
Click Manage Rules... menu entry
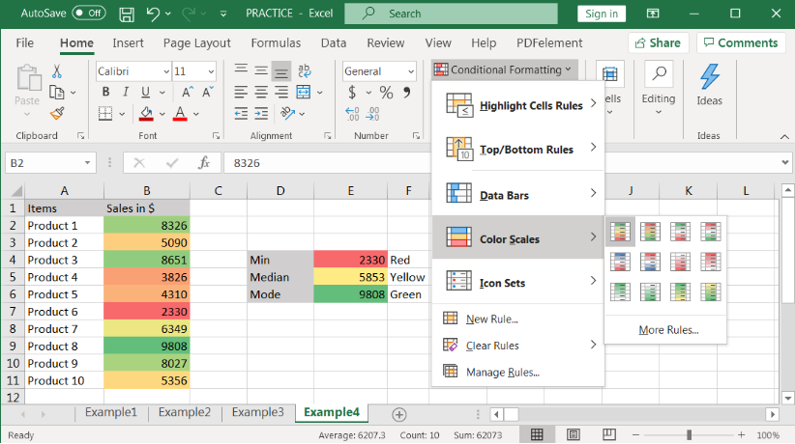503,373
